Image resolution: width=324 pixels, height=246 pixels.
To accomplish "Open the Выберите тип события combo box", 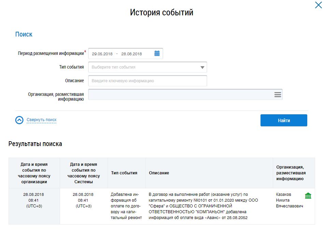I will click(143, 67).
